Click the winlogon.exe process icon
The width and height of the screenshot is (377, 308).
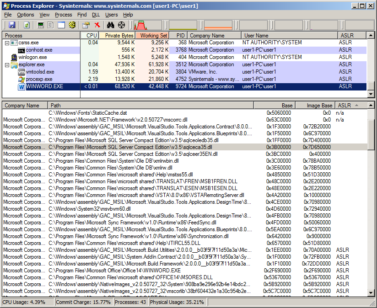pos(14,58)
